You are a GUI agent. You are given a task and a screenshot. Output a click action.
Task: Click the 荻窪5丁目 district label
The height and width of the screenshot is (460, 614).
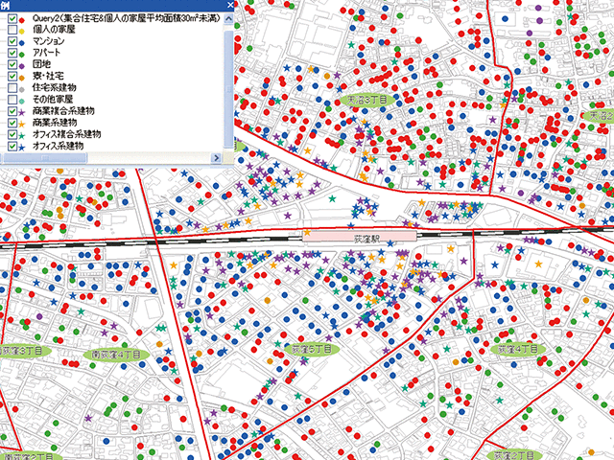point(314,351)
